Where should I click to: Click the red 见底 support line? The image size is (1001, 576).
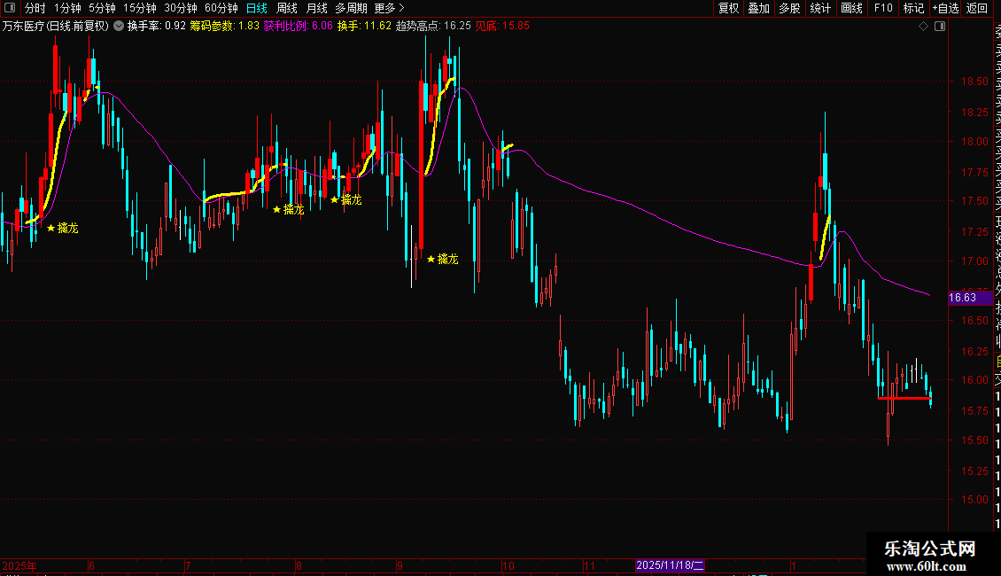(x=904, y=399)
